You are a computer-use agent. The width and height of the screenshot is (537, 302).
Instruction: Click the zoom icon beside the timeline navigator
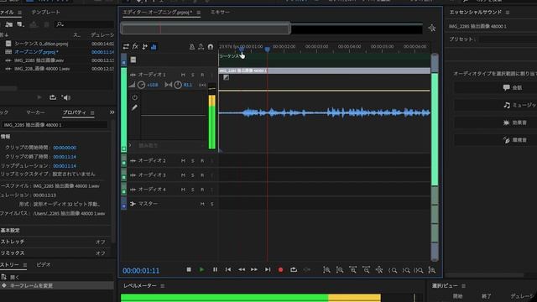point(432,28)
